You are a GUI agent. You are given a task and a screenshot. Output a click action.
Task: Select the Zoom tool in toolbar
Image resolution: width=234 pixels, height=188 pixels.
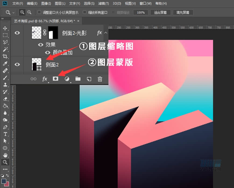[5, 162]
